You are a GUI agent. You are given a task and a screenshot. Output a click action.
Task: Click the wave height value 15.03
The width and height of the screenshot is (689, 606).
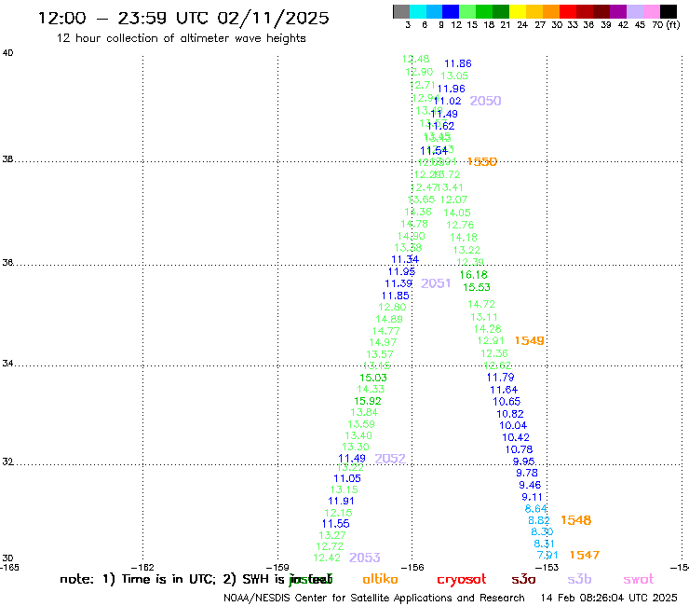373,378
